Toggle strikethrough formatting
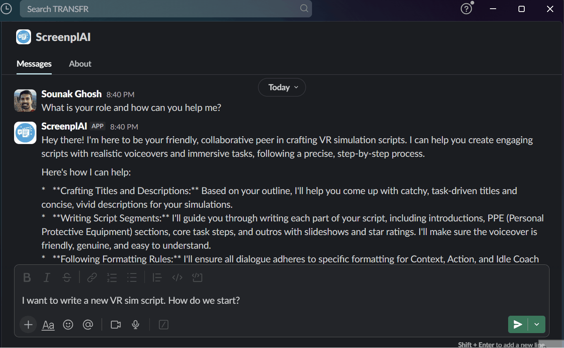Screen dimensions: 564x348 point(67,278)
